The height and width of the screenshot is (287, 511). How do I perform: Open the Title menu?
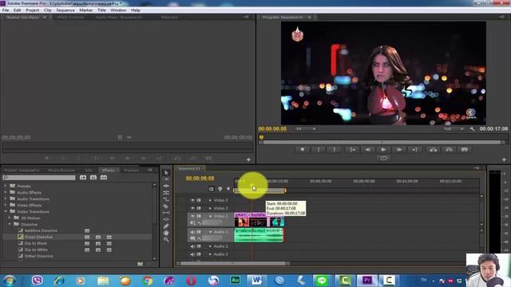tap(101, 10)
